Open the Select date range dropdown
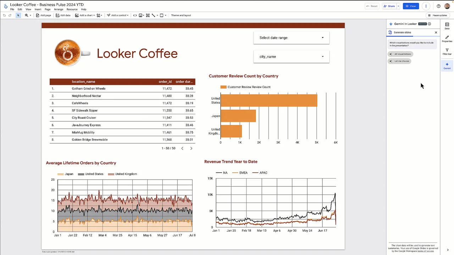Image resolution: width=454 pixels, height=255 pixels. click(x=291, y=37)
